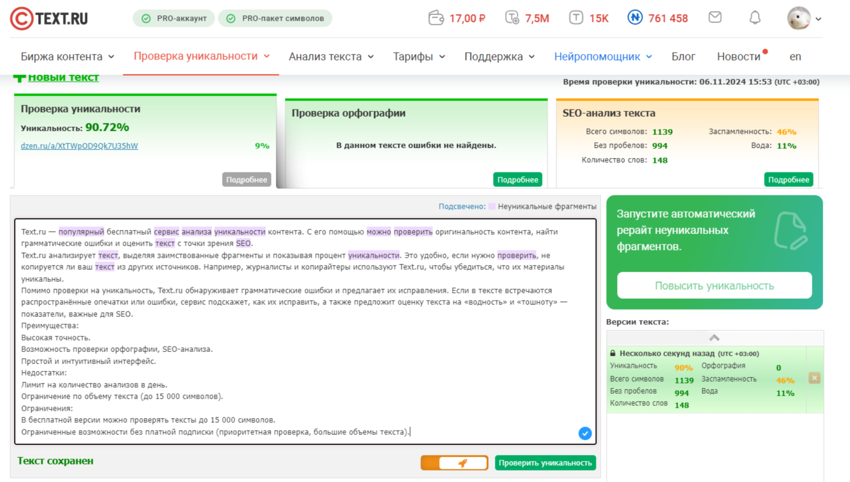
Task: Click Подробнее in SEO-анализ текста panel
Action: pos(789,180)
